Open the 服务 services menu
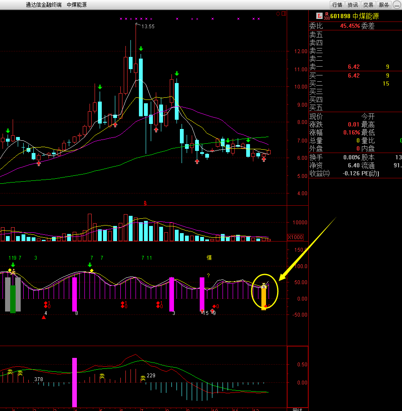Image resolution: width=402 pixels, height=411 pixels. pyautogui.click(x=384, y=5)
